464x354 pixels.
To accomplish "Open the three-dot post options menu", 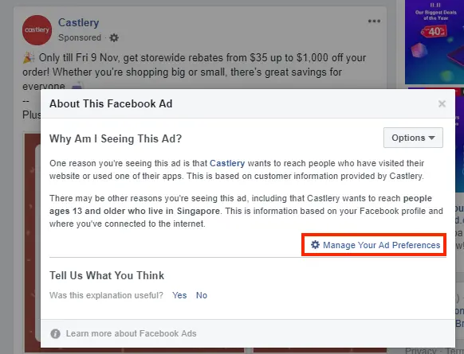I will click(x=374, y=21).
